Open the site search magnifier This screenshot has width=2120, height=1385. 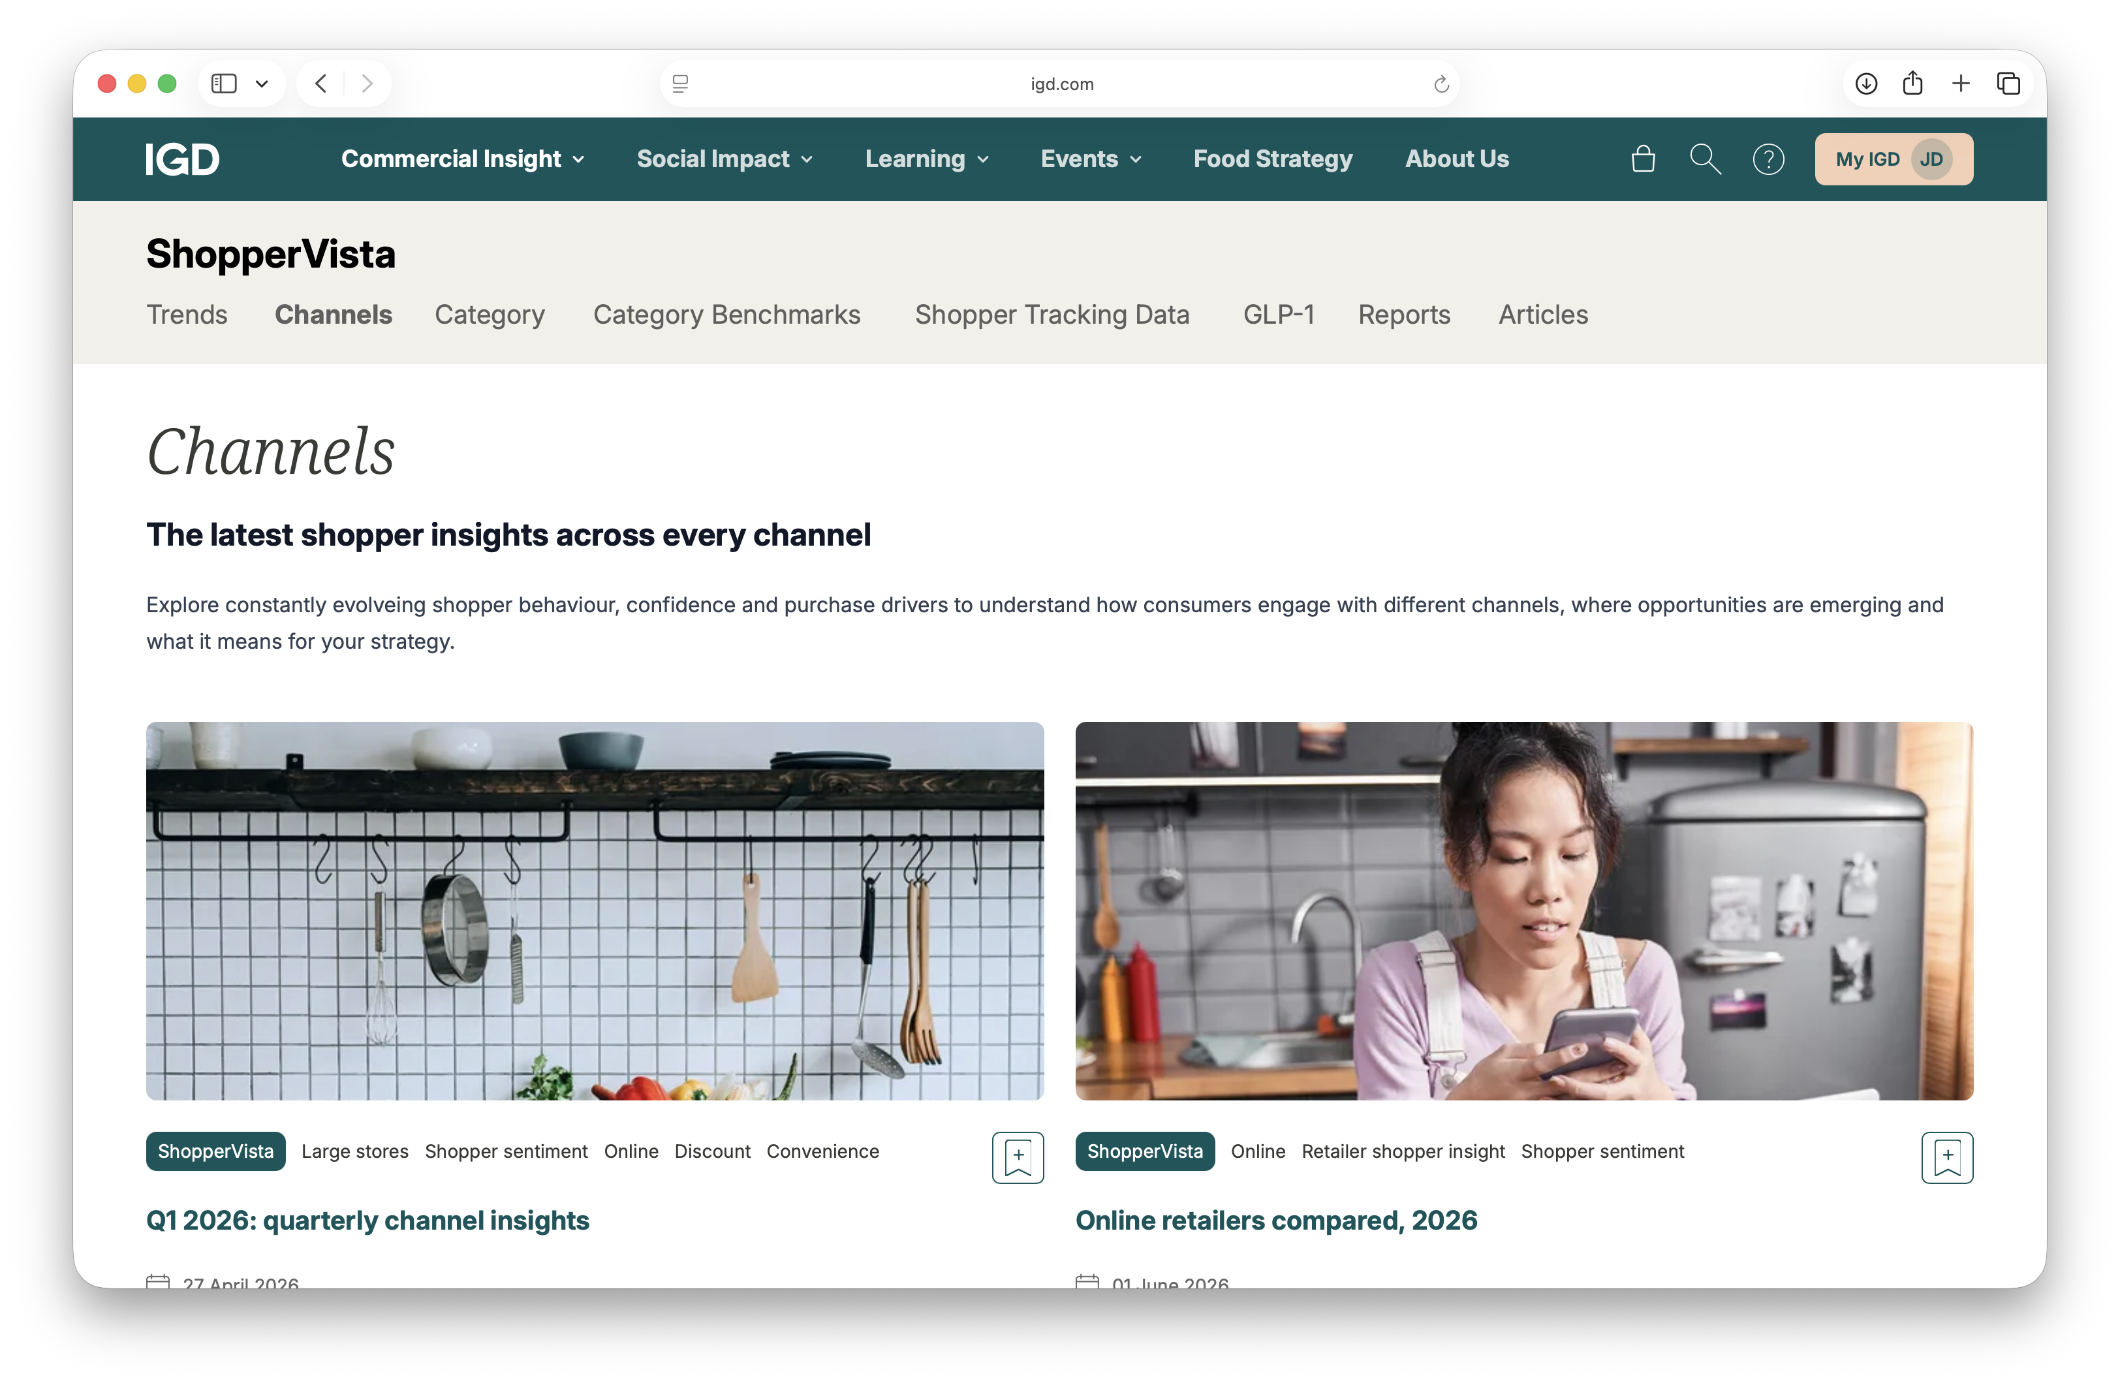(x=1705, y=159)
